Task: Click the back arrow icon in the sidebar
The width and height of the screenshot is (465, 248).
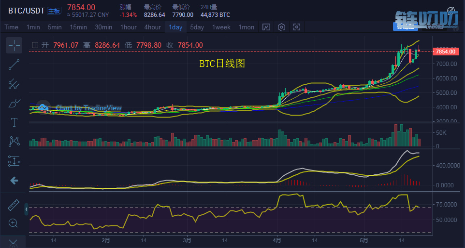Action: coord(14,181)
